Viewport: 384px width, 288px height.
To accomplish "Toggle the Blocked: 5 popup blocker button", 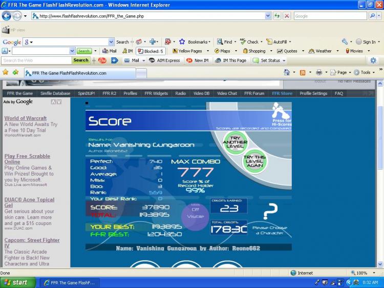I will (151, 51).
